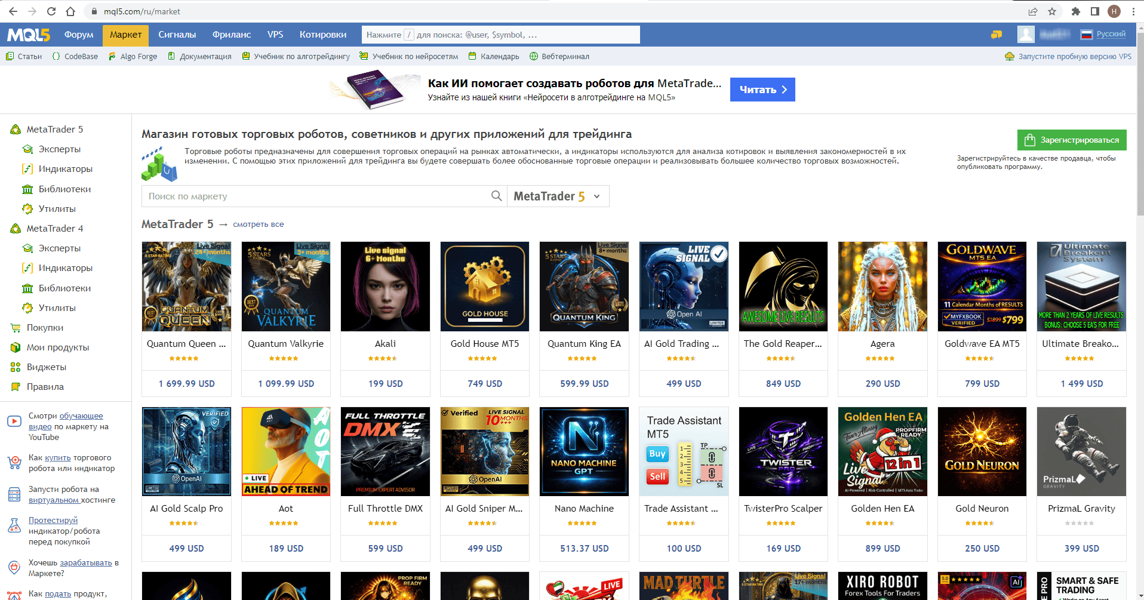Open the Trade Assistant MT5 thumbnail
1144x600 pixels.
tap(684, 451)
